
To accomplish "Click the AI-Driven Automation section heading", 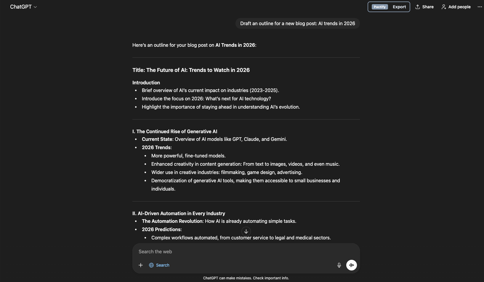I will [x=179, y=213].
